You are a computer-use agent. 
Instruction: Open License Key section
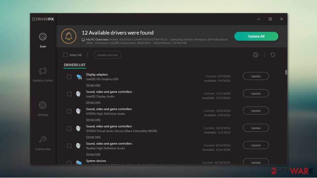coord(43,143)
